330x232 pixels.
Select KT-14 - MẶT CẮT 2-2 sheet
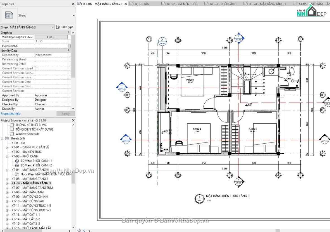pos(26,219)
